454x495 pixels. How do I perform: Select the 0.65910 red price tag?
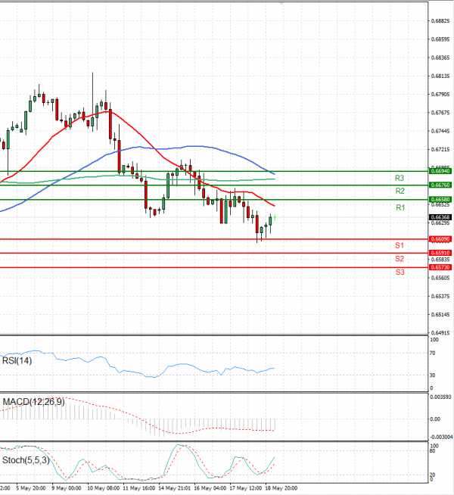[440, 253]
